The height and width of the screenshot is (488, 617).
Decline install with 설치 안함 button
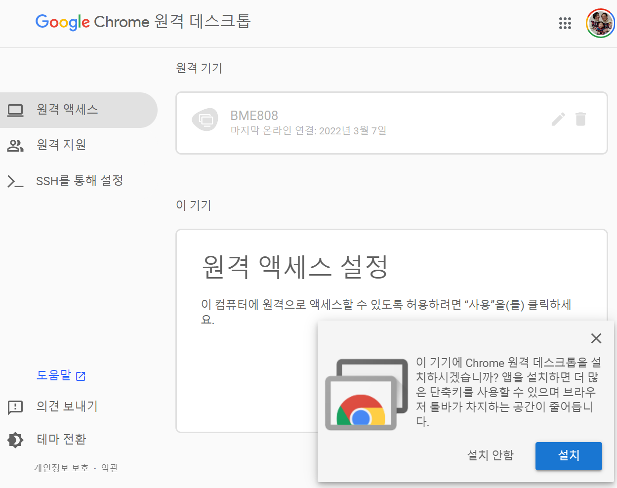[491, 455]
